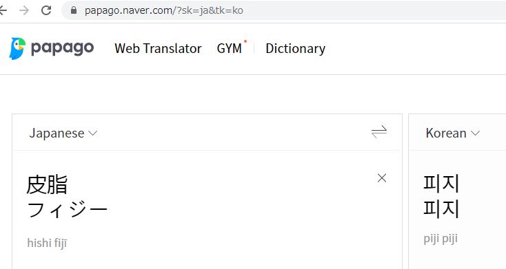Open the Web Translator tab
This screenshot has height=269, width=506.
click(x=158, y=48)
